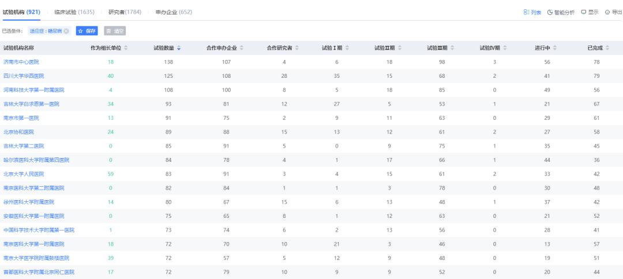Open 四川大学华西医院 institution link
The width and height of the screenshot is (623, 279).
click(x=24, y=76)
